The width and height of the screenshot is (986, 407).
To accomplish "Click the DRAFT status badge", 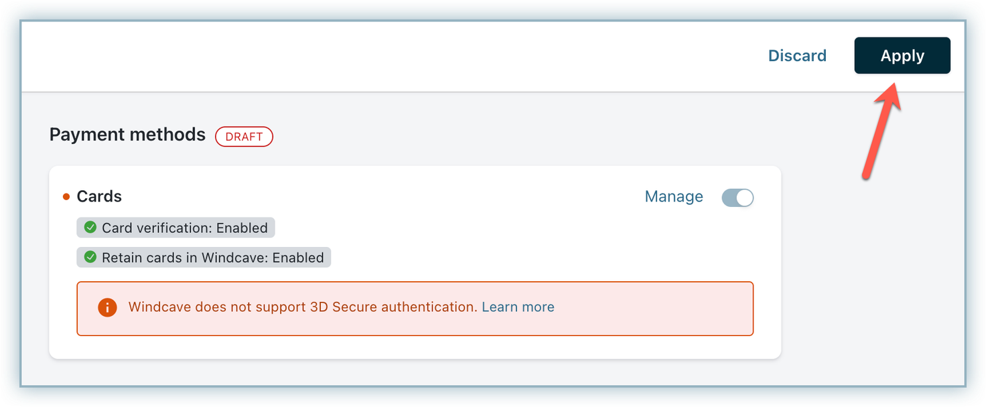I will pos(244,137).
